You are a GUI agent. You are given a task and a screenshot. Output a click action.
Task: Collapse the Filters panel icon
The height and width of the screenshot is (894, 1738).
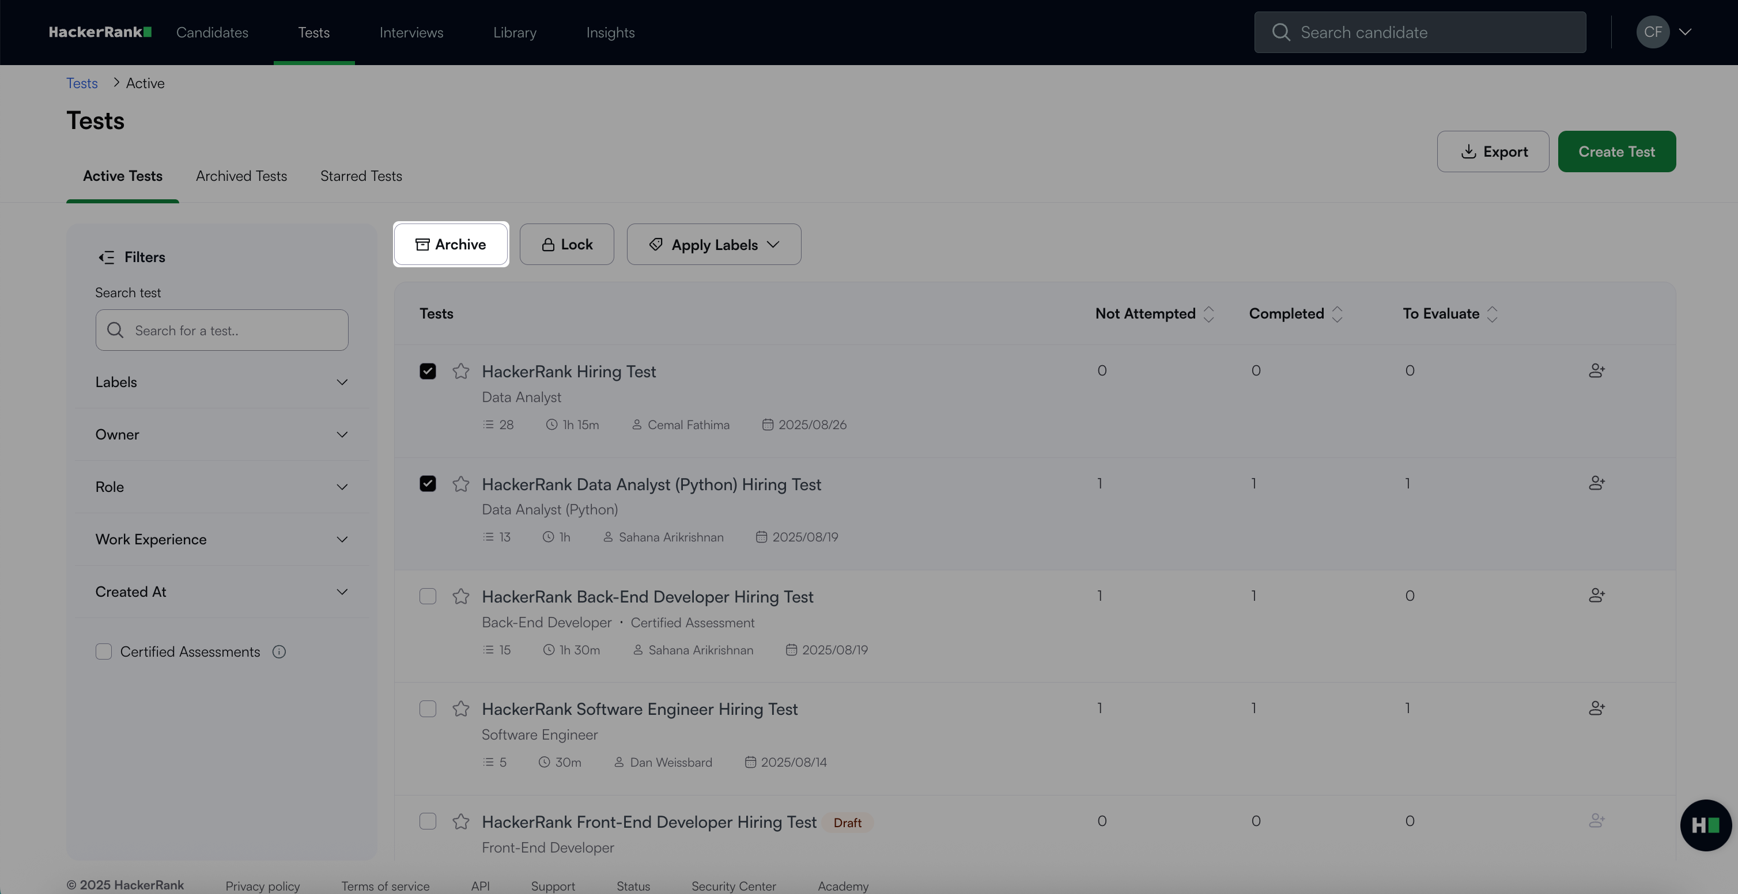coord(107,257)
